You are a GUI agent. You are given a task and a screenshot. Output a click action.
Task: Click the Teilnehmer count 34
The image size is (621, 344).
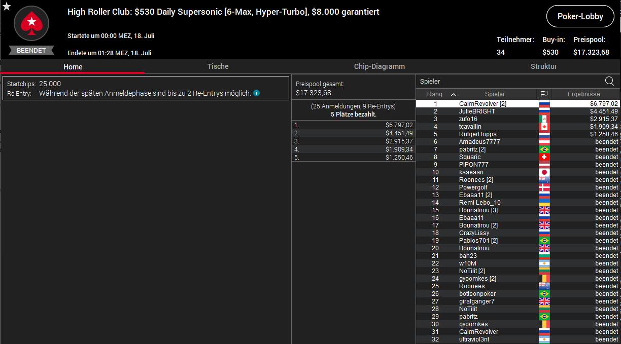click(x=501, y=52)
